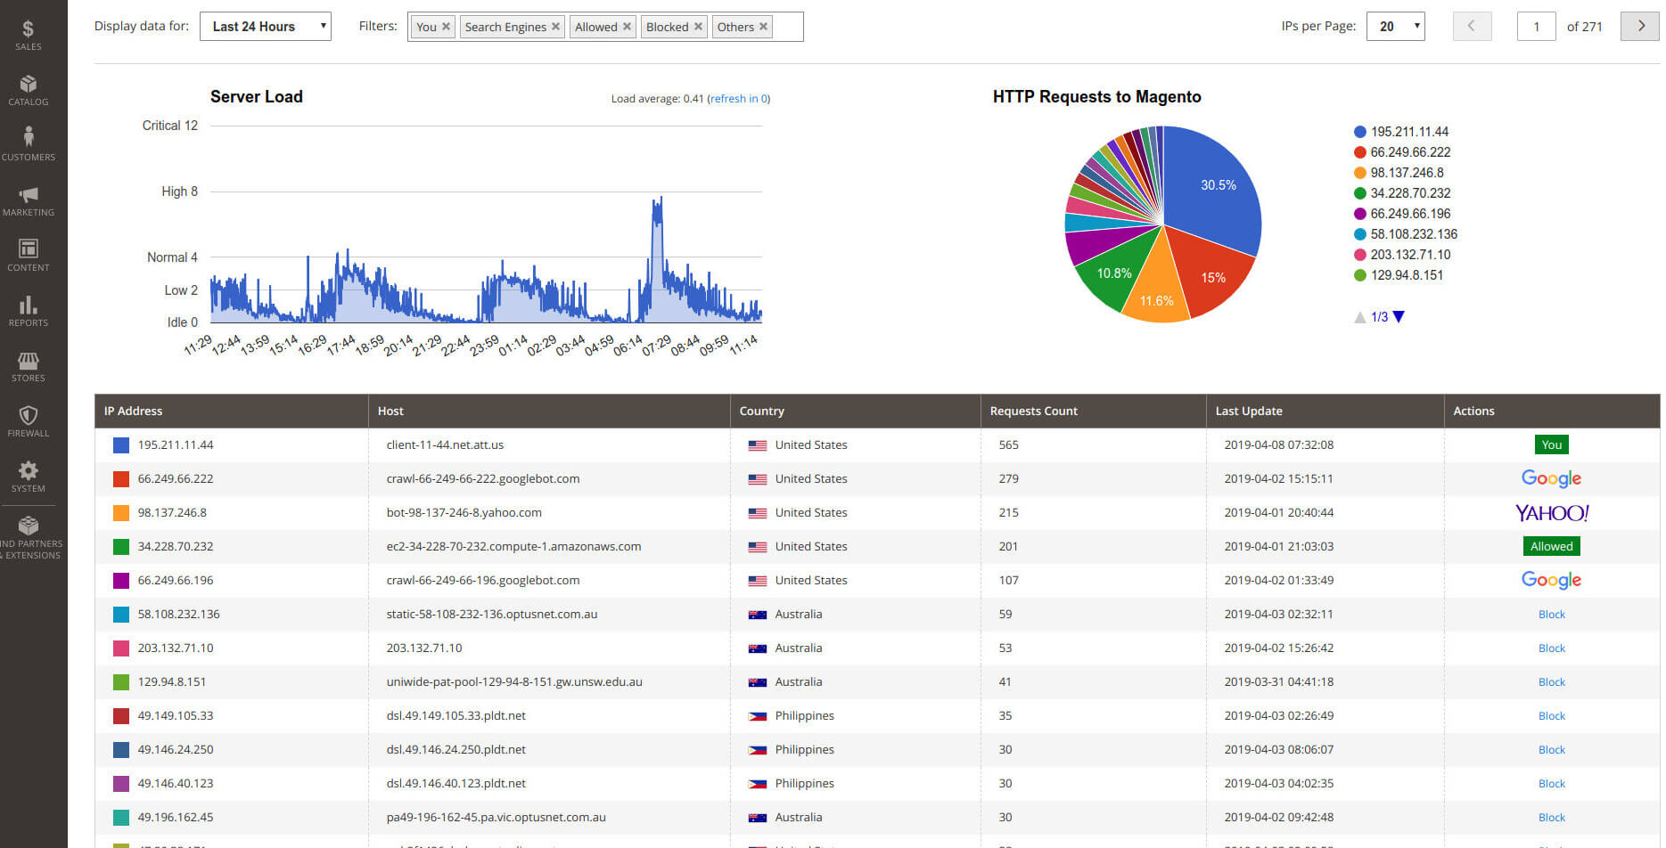Image resolution: width=1666 pixels, height=848 pixels.
Task: Select the Catalog sidebar icon
Action: (x=29, y=87)
